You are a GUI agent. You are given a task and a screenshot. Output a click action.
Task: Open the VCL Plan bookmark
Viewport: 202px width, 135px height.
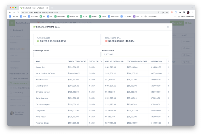coord(33,17)
